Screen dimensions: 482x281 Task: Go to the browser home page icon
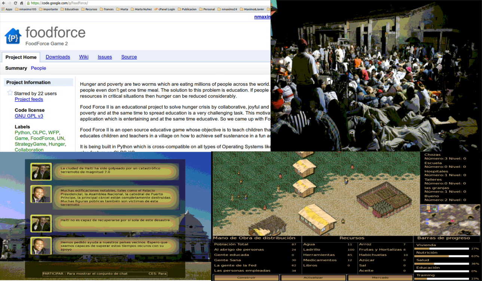pyautogui.click(x=22, y=3)
